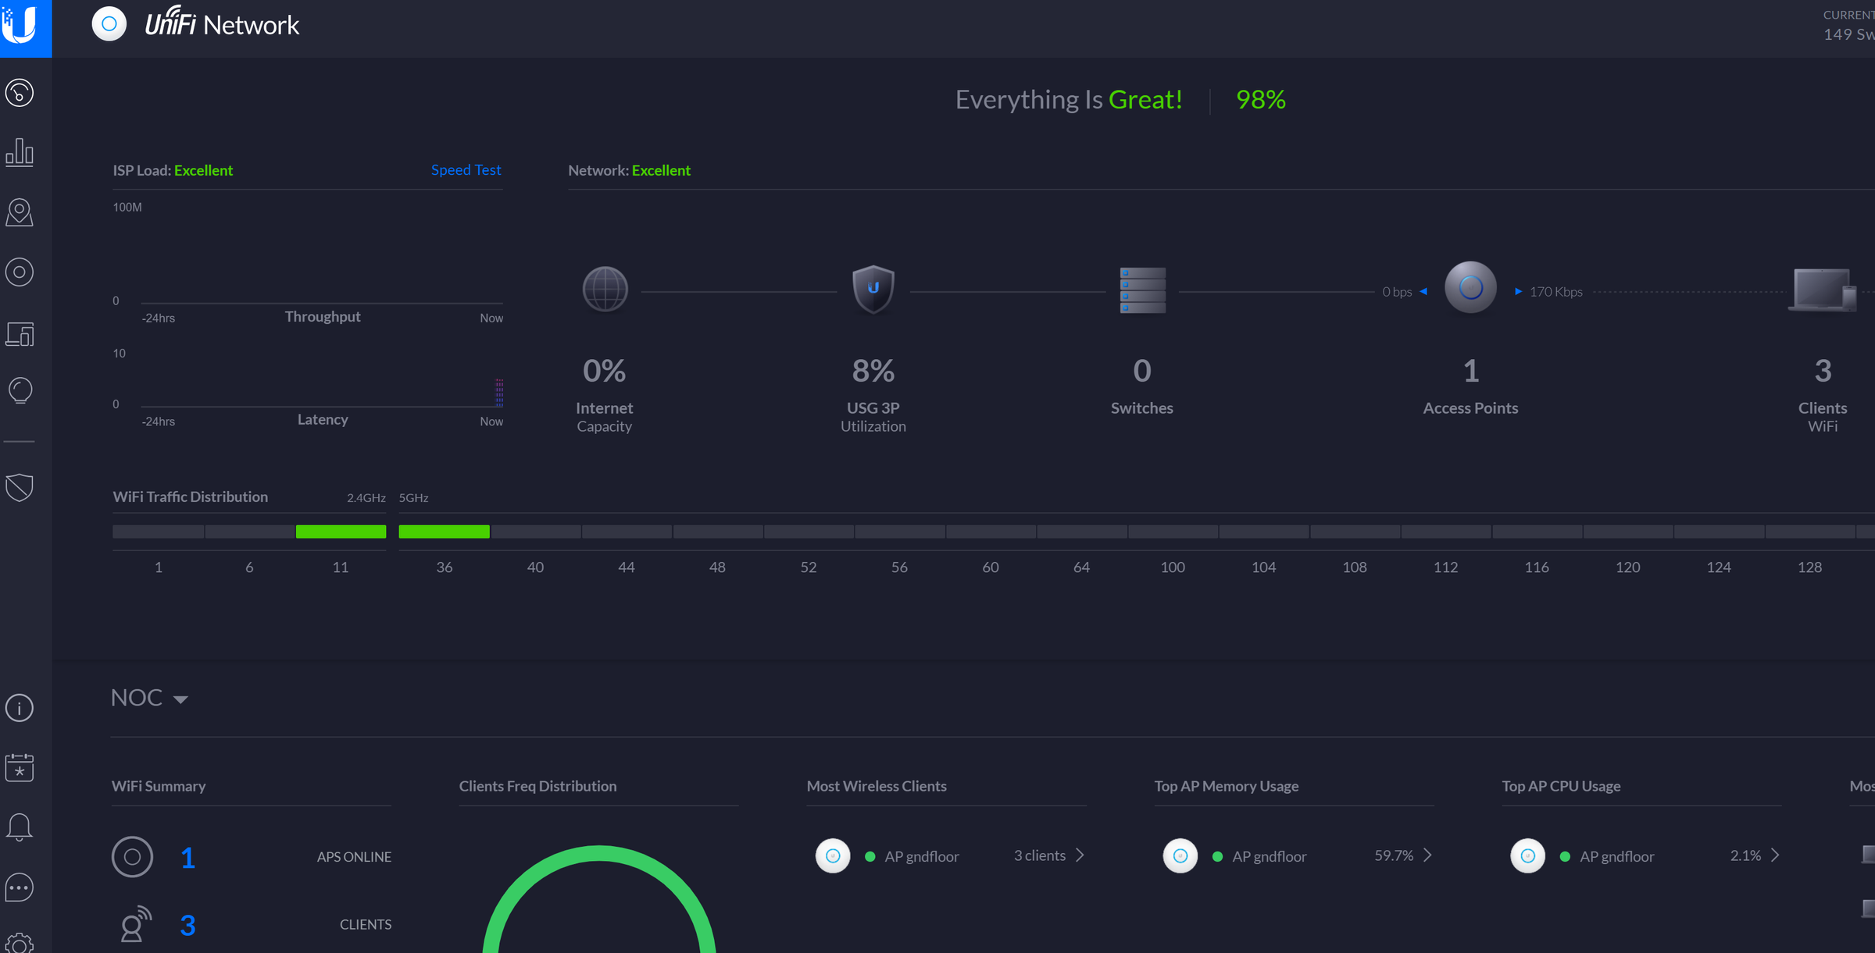View controller info via the i icon

19,707
